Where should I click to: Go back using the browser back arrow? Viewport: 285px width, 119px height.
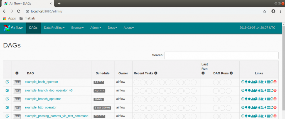pyautogui.click(x=5, y=11)
